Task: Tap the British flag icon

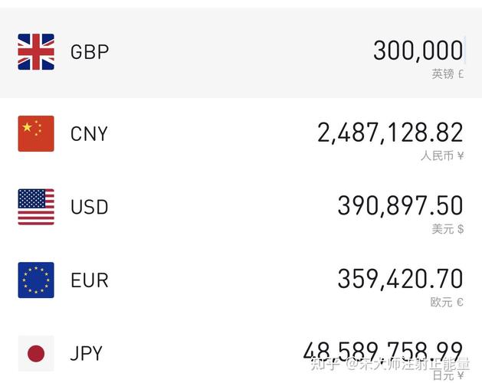Action: click(x=36, y=52)
